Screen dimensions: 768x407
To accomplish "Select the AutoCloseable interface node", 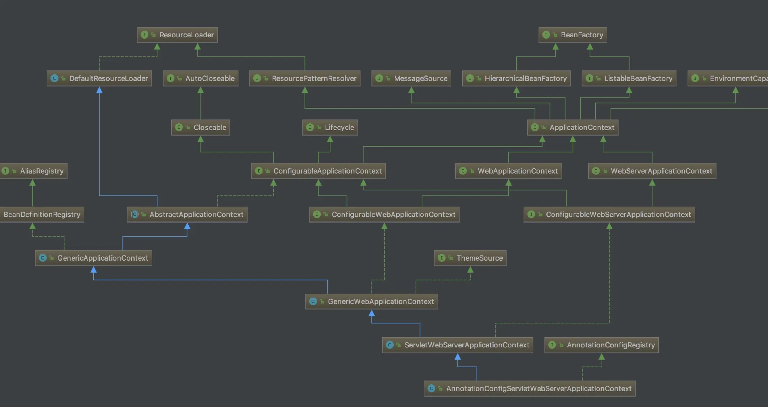I will point(210,78).
